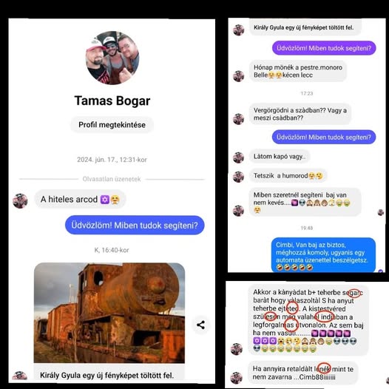The height and width of the screenshot is (389, 389).
Task: Select the 'Akkor a kányádat' long message
Action: (308, 320)
